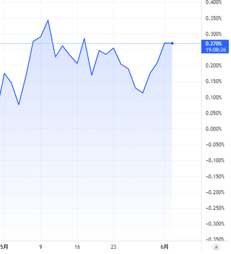The image size is (231, 254).
Task: Toggle auto scale 'A' button
Action: (216, 247)
